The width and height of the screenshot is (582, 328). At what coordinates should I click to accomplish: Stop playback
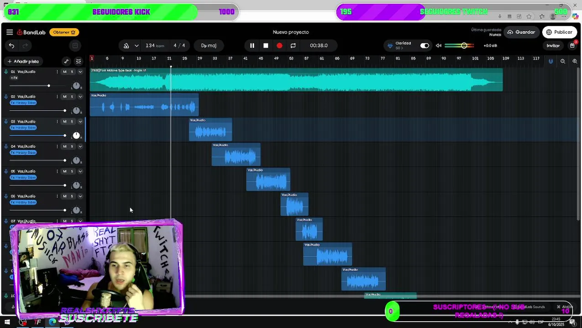[x=266, y=46]
